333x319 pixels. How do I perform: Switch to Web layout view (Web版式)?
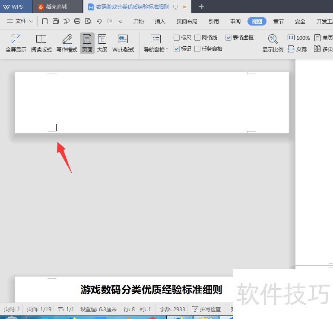(x=123, y=43)
